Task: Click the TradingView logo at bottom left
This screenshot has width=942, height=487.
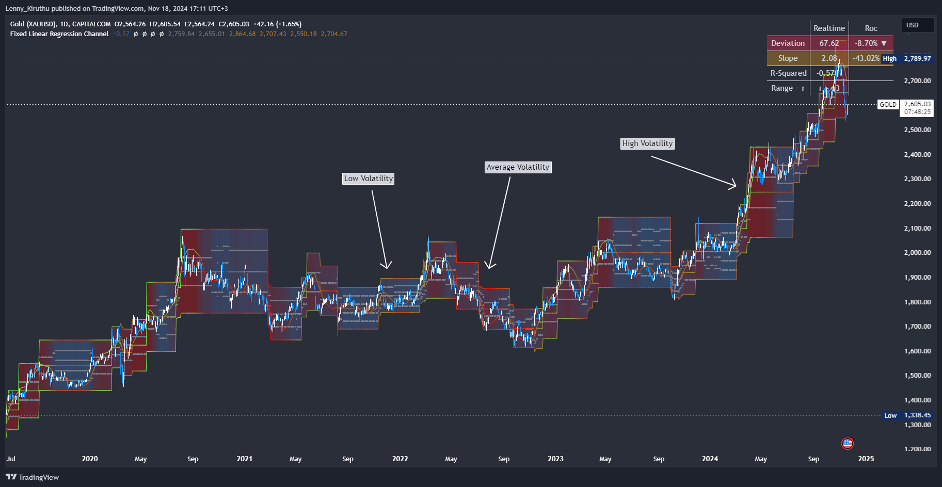Action: pos(32,477)
